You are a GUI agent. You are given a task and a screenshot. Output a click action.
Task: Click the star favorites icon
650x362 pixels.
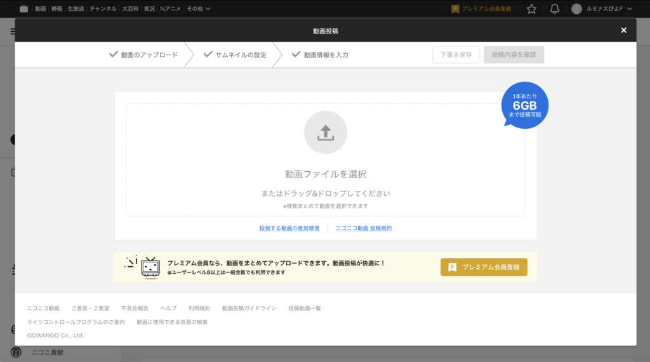point(531,9)
